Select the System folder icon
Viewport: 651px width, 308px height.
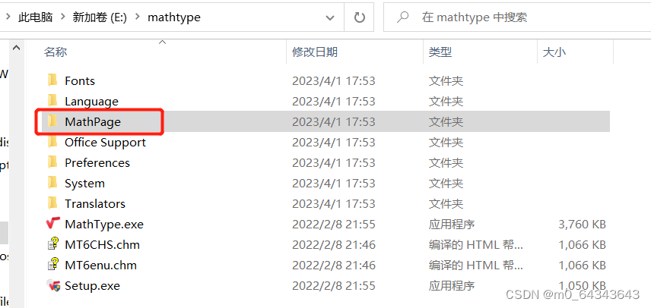point(52,183)
